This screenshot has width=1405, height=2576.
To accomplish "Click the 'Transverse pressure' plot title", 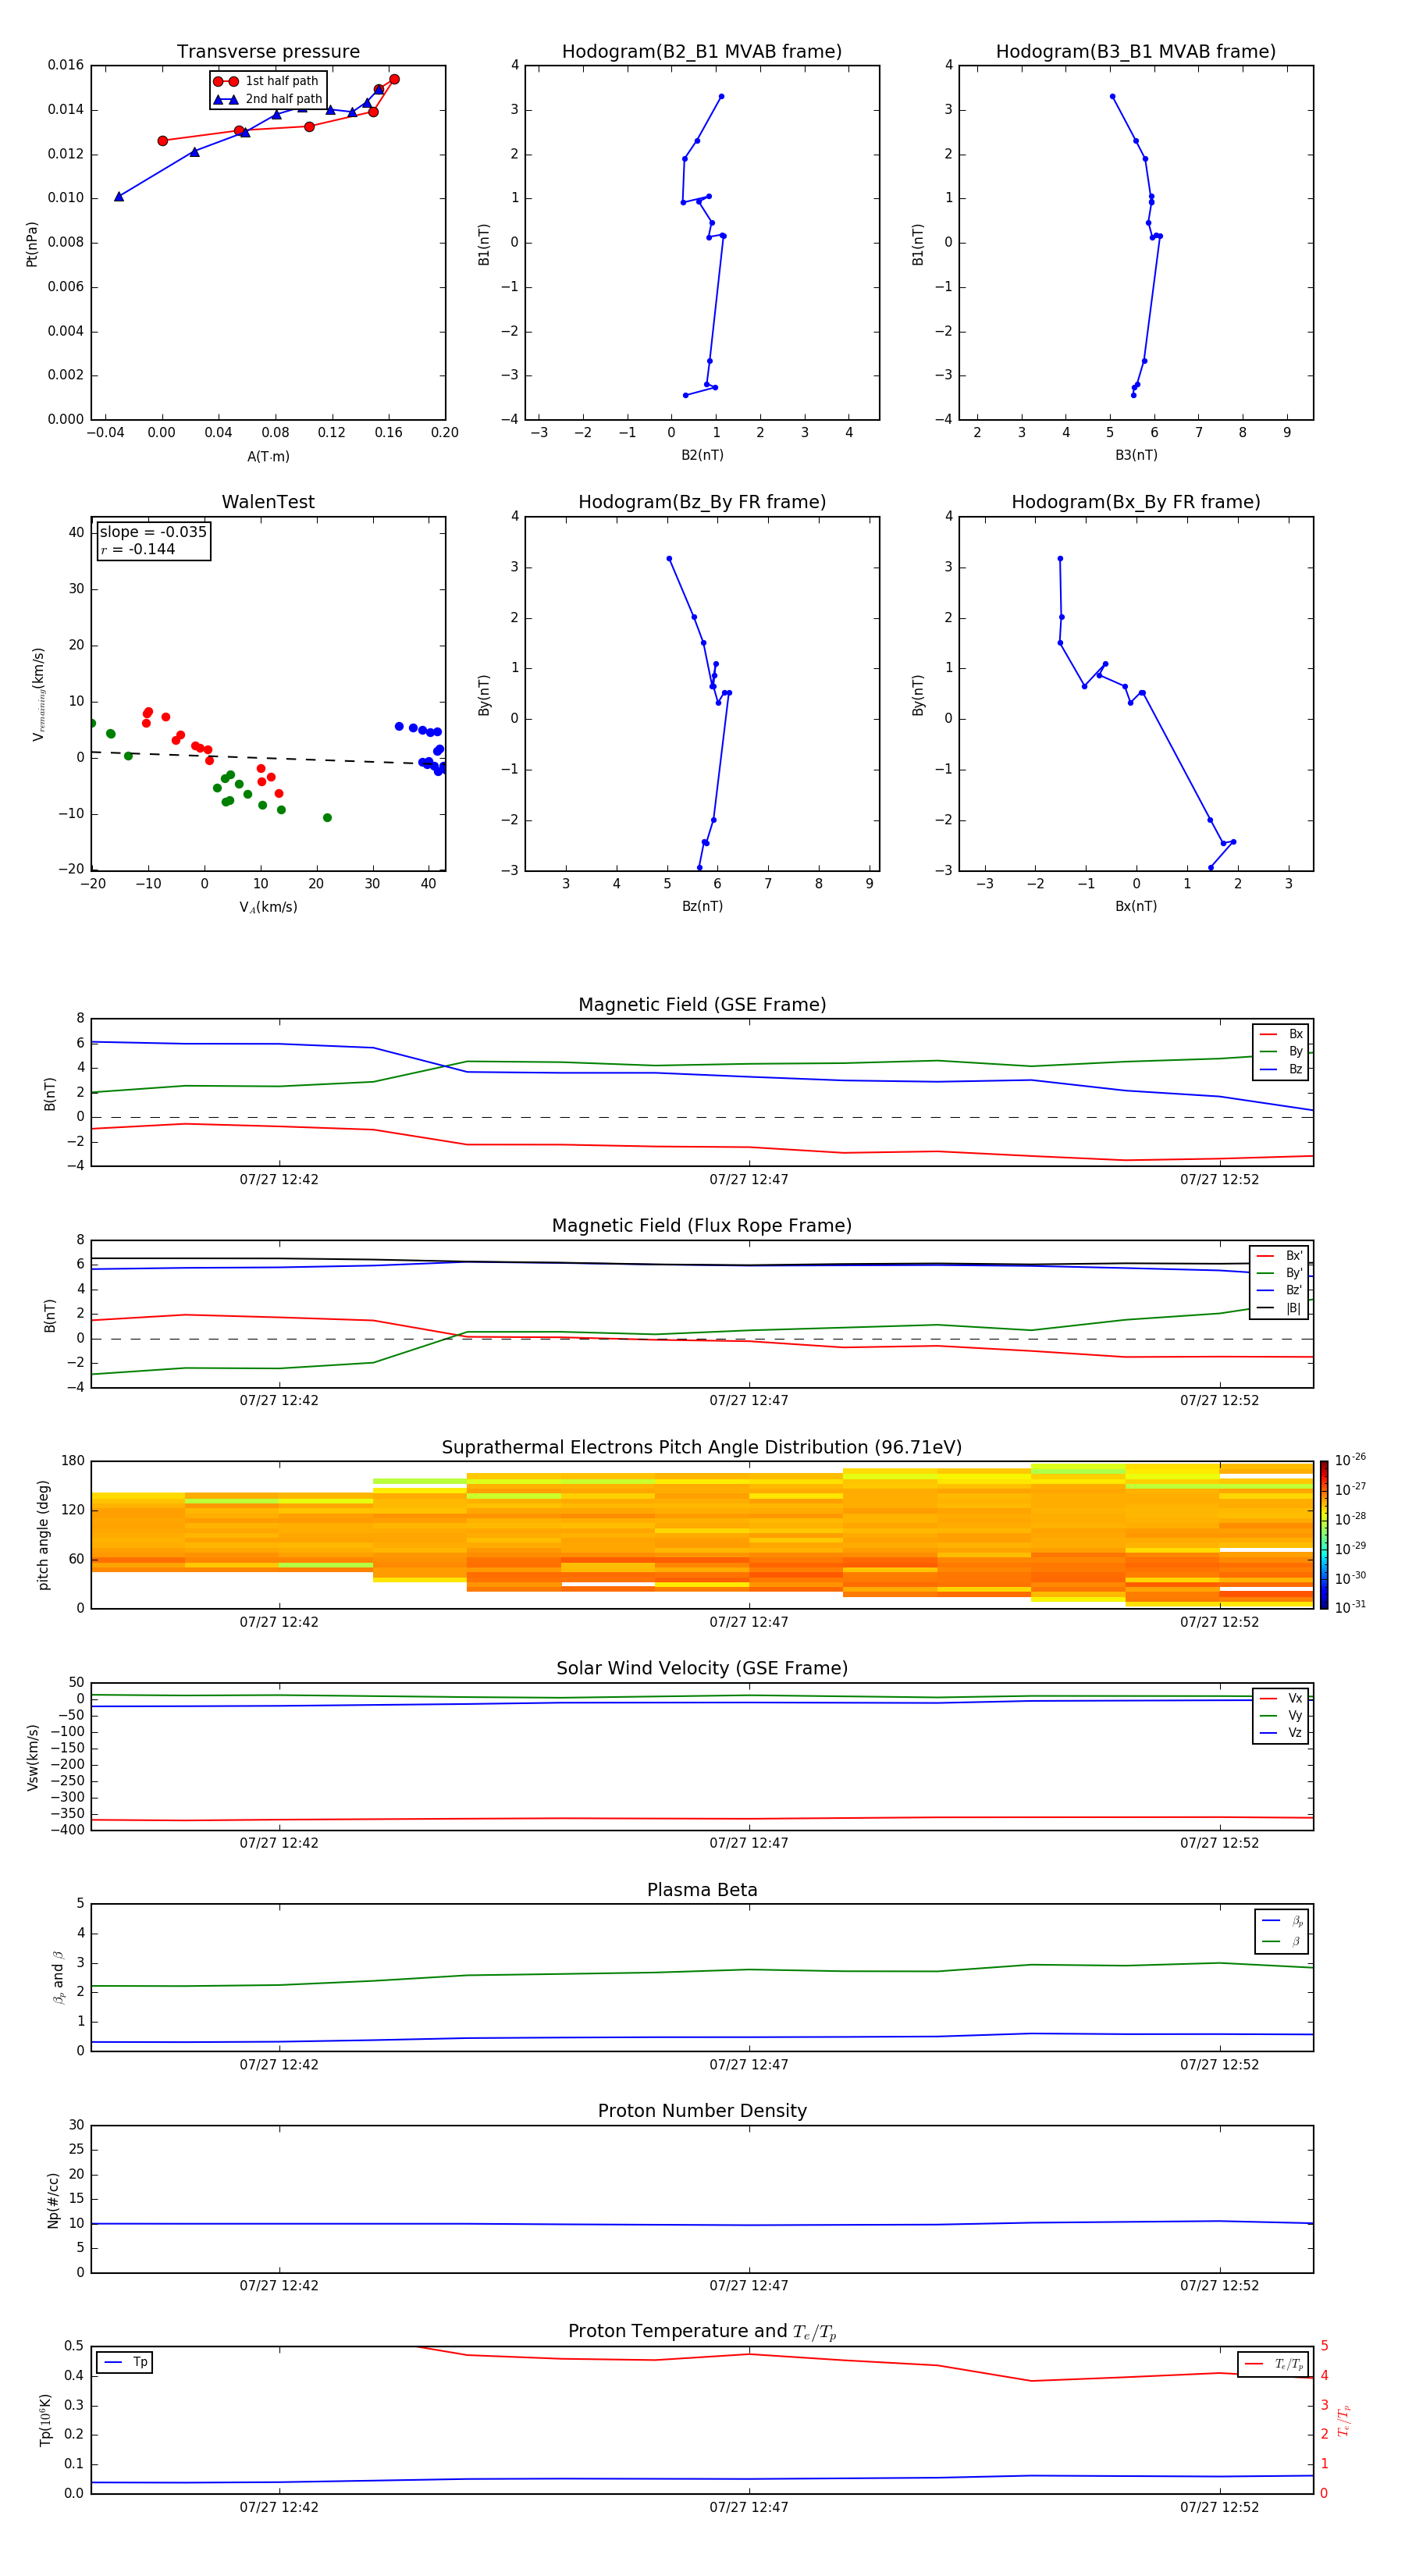I will click(x=268, y=51).
